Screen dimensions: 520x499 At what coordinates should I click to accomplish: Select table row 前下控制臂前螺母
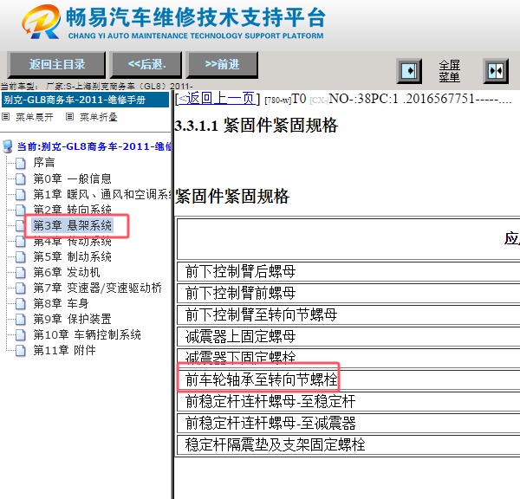[x=348, y=293]
